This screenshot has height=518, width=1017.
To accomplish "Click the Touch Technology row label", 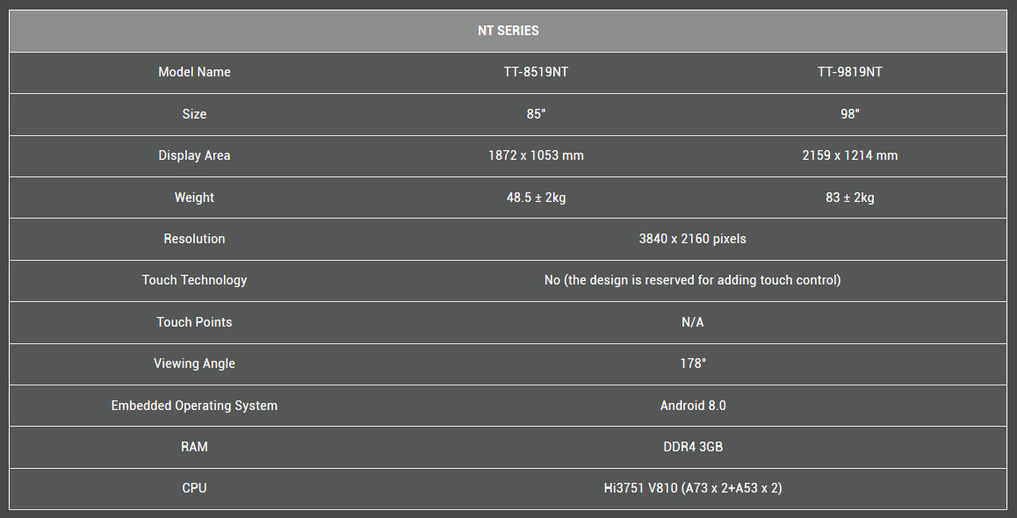I will pyautogui.click(x=194, y=280).
